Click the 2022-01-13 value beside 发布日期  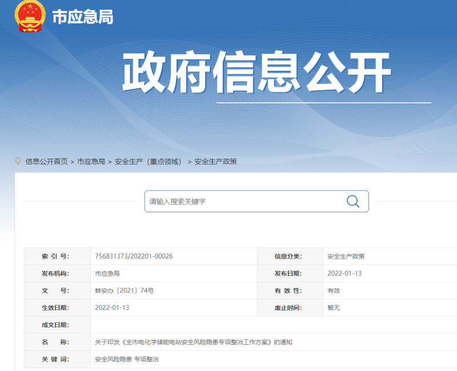tap(344, 273)
